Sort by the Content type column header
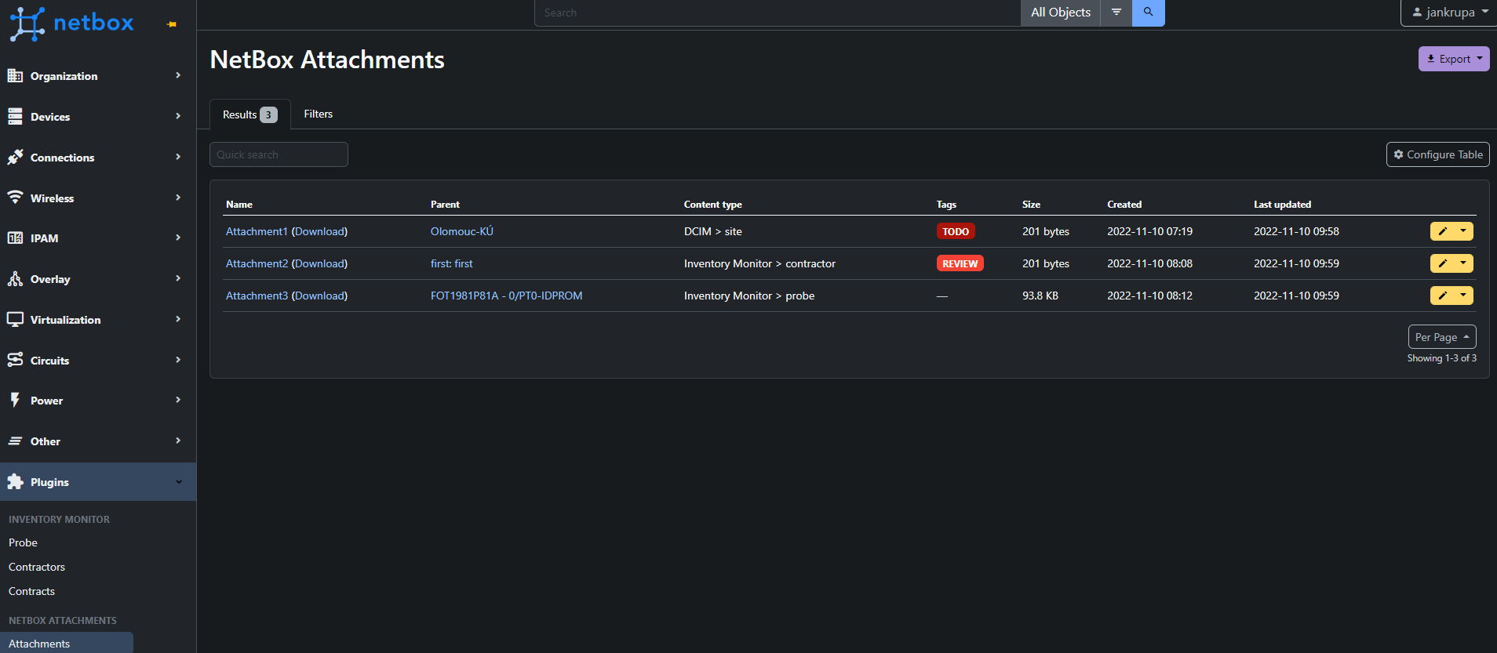Screen dimensions: 1497x653 (x=712, y=205)
